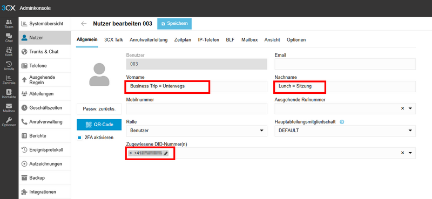The image size is (432, 199).
Task: Open the Team section icon
Action: [9, 24]
